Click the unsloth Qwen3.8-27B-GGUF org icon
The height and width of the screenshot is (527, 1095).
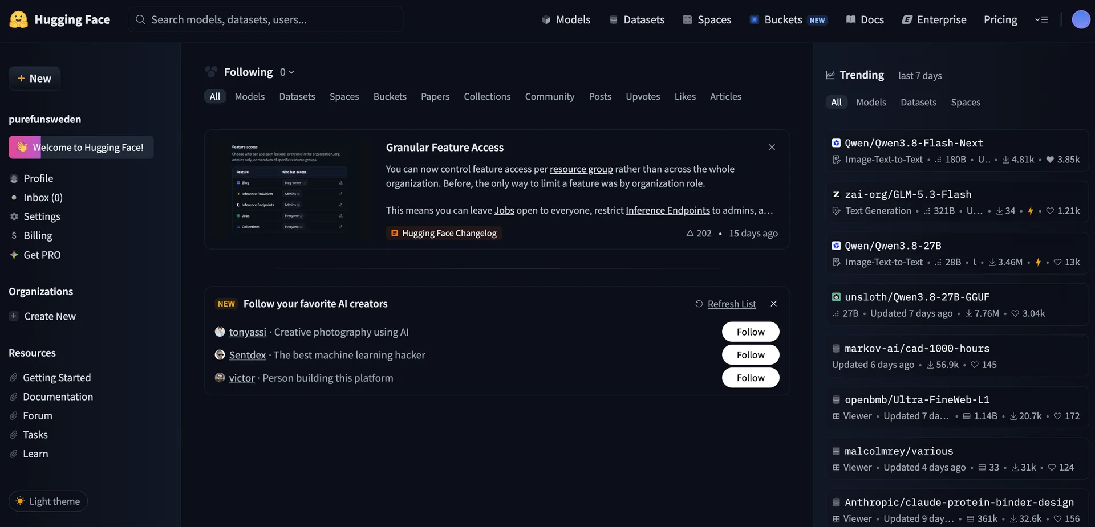pos(836,297)
